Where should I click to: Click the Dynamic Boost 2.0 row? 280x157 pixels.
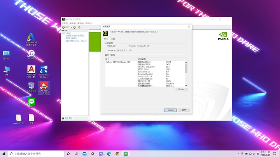161,74
